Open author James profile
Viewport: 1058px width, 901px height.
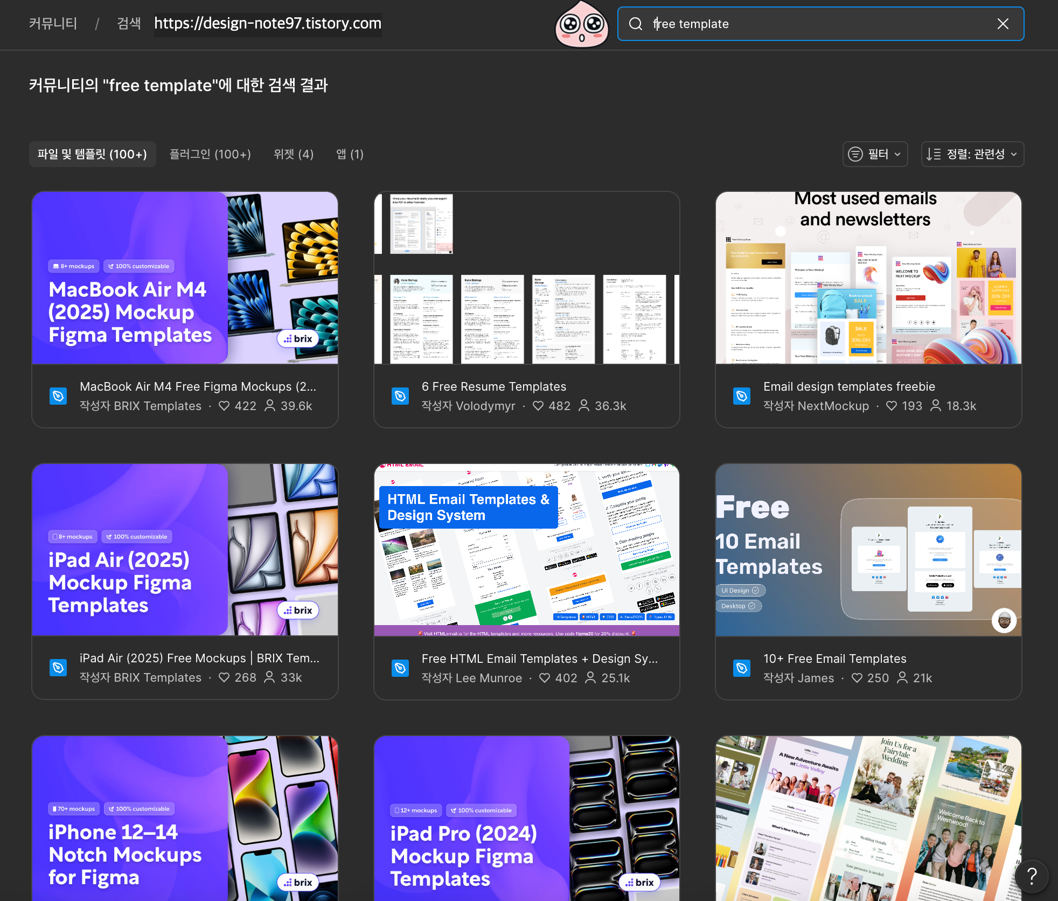pos(816,678)
